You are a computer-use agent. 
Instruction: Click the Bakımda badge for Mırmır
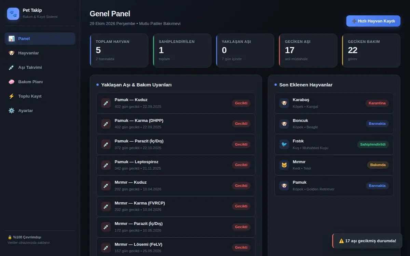pyautogui.click(x=378, y=165)
